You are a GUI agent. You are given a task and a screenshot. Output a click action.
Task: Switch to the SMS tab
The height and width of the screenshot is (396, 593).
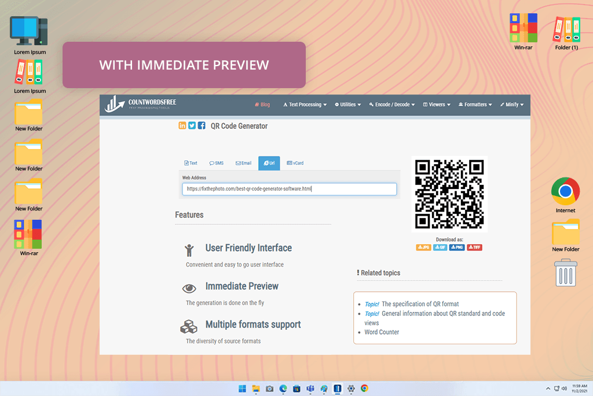click(x=217, y=163)
